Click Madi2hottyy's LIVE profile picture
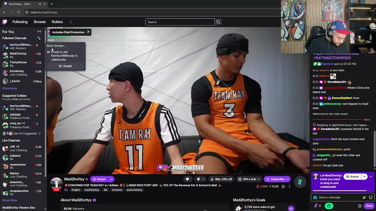Screen dimensions: 376x211 (56, 184)
